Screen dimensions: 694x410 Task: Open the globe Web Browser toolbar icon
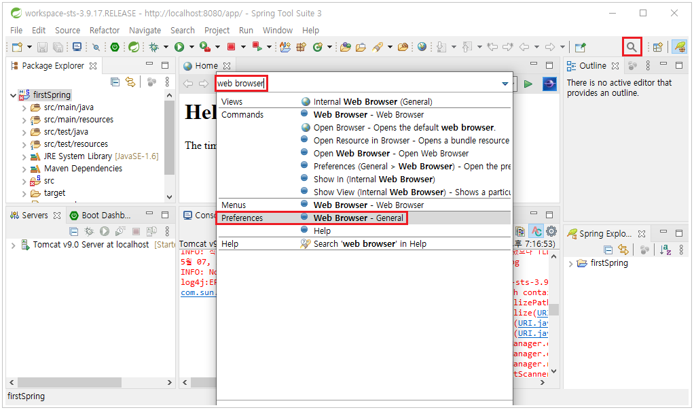point(422,46)
